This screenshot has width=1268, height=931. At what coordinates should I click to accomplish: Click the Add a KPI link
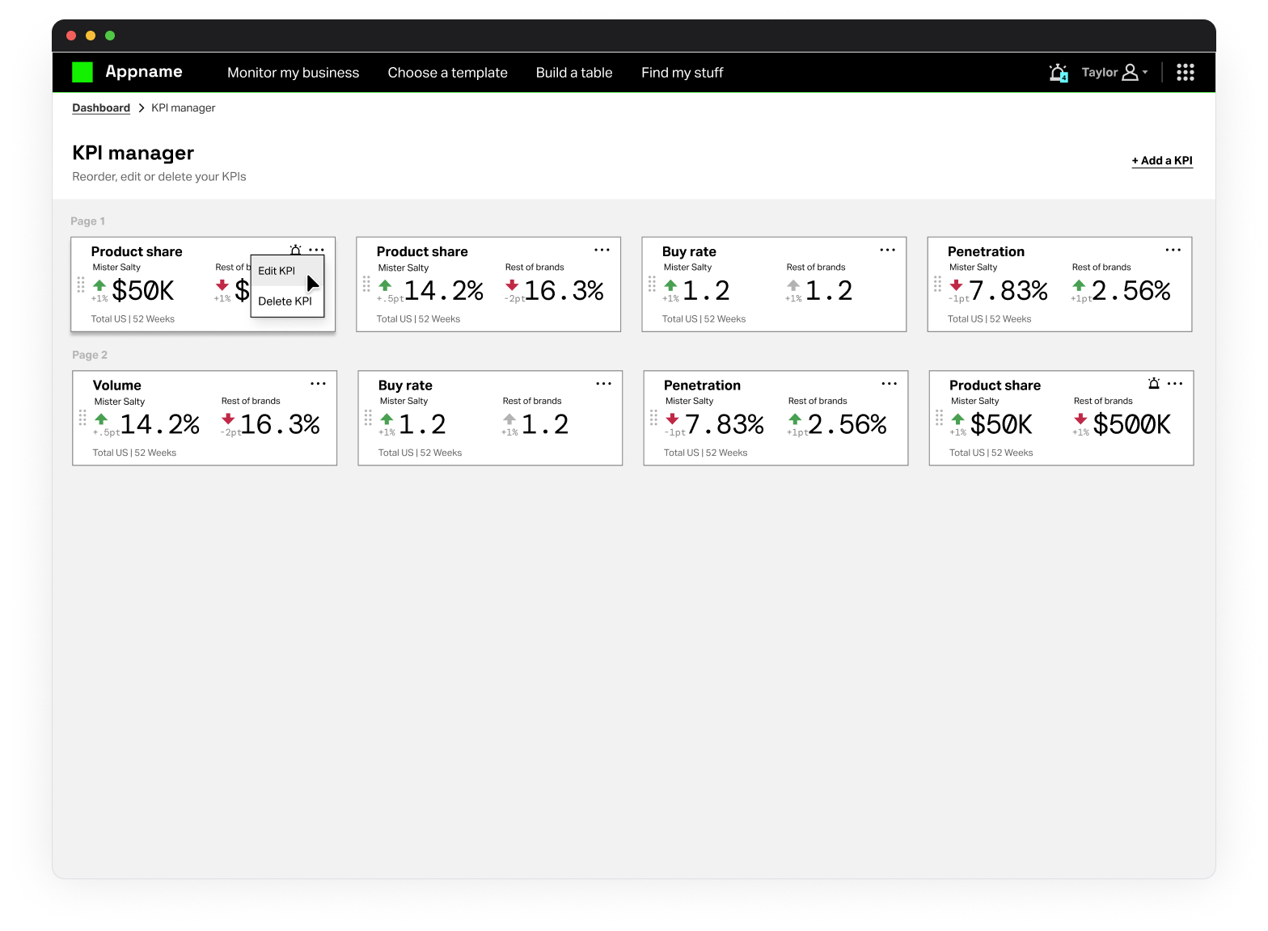[x=1161, y=161]
